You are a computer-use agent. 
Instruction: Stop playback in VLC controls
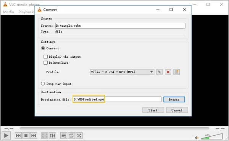click(x=26, y=136)
